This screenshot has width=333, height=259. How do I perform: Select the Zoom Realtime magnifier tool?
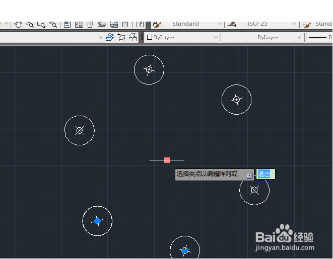(x=30, y=25)
